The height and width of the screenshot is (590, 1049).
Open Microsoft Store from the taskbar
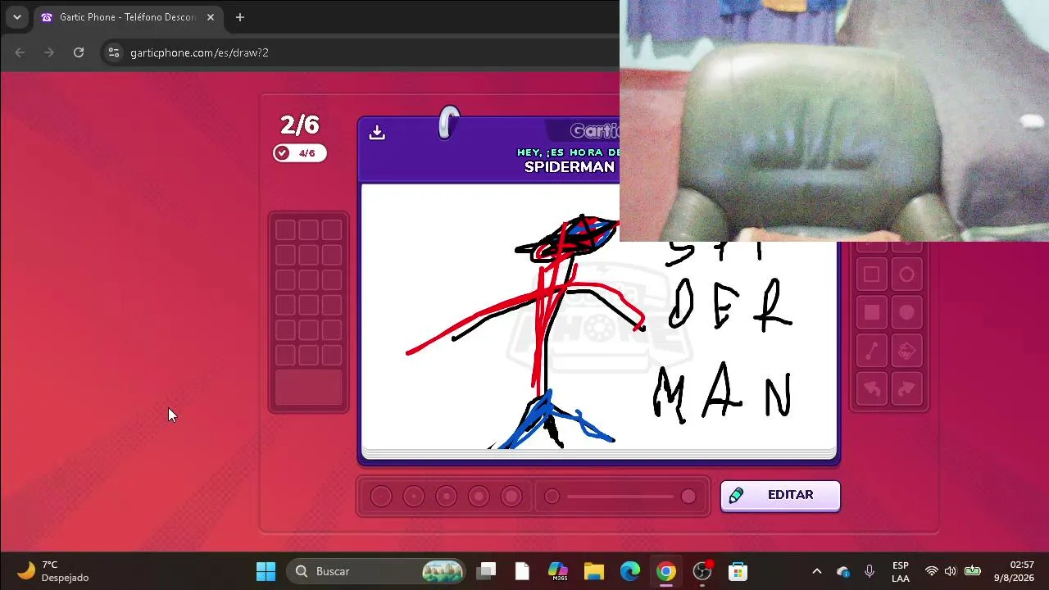coord(738,571)
